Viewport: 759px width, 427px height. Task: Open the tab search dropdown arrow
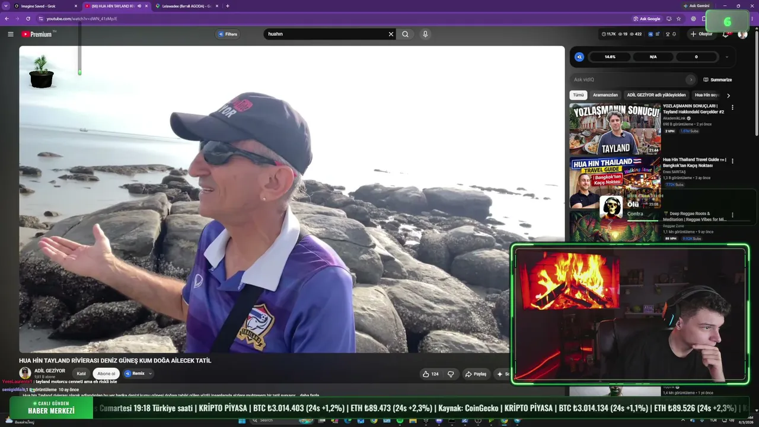tap(5, 6)
